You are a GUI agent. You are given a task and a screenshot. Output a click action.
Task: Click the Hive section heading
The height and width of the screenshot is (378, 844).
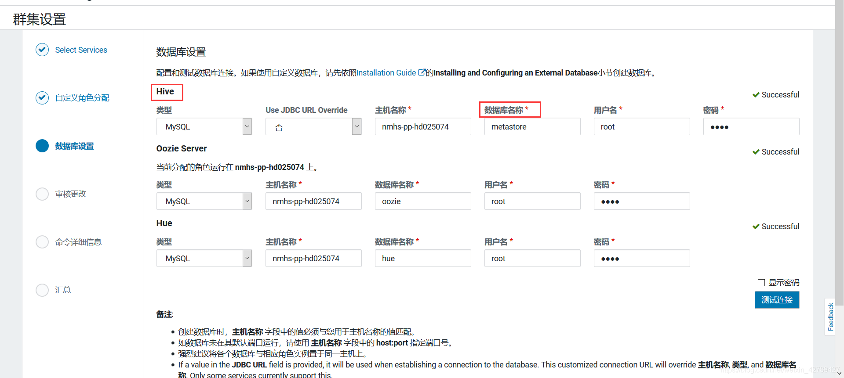(x=165, y=91)
